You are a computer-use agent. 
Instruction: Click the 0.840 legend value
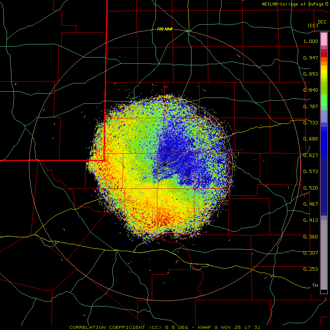311,90
